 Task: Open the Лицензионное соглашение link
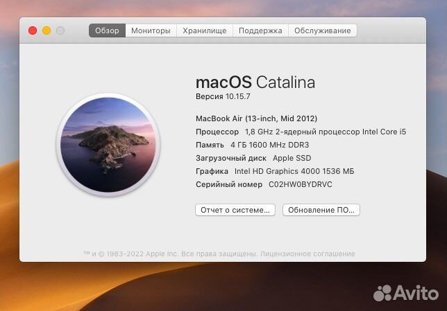pos(307,254)
